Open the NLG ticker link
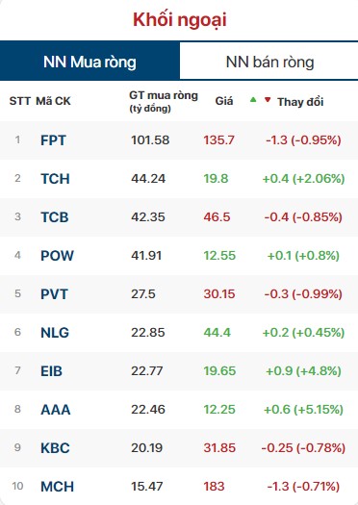 (x=55, y=333)
